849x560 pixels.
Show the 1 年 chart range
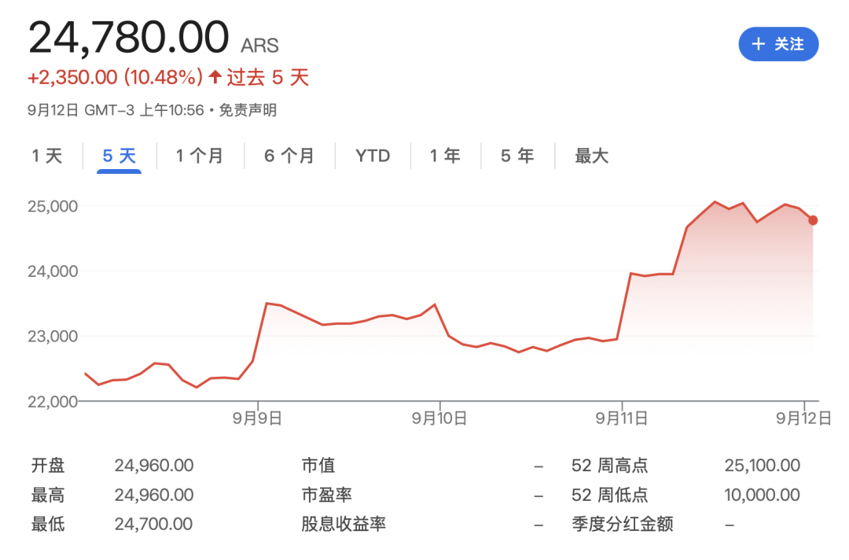click(445, 156)
